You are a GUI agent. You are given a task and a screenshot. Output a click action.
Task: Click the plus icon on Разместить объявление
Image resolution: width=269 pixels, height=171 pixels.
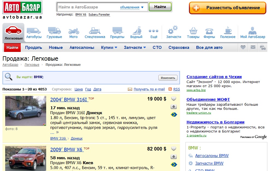[x=196, y=8]
